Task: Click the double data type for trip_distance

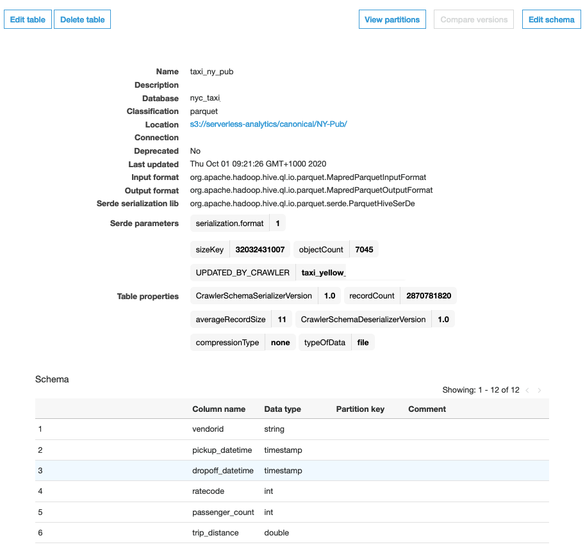Action: [276, 533]
